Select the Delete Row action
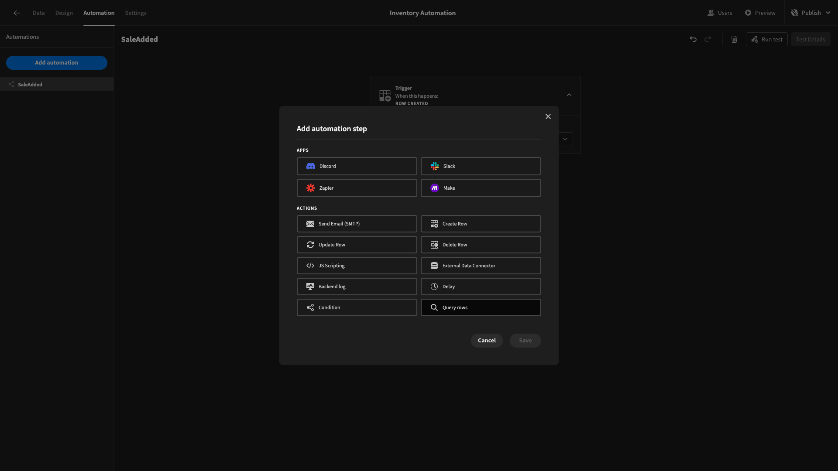Screen dimensions: 838x471 481,245
